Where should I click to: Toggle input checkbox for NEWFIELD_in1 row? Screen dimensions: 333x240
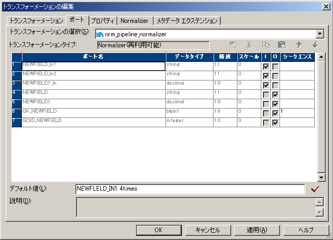266,66
